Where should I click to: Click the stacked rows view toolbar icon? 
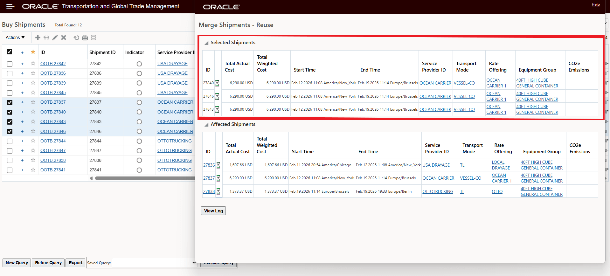pyautogui.click(x=94, y=38)
